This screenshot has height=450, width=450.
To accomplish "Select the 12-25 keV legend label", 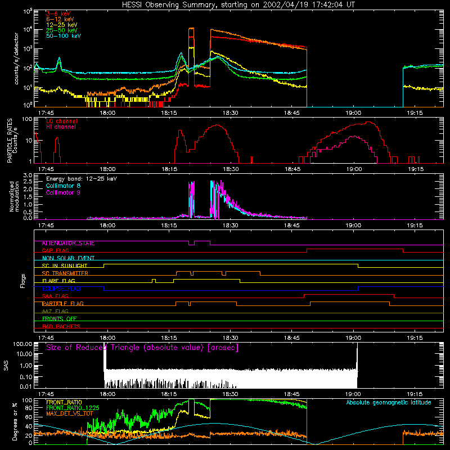I will tap(62, 25).
